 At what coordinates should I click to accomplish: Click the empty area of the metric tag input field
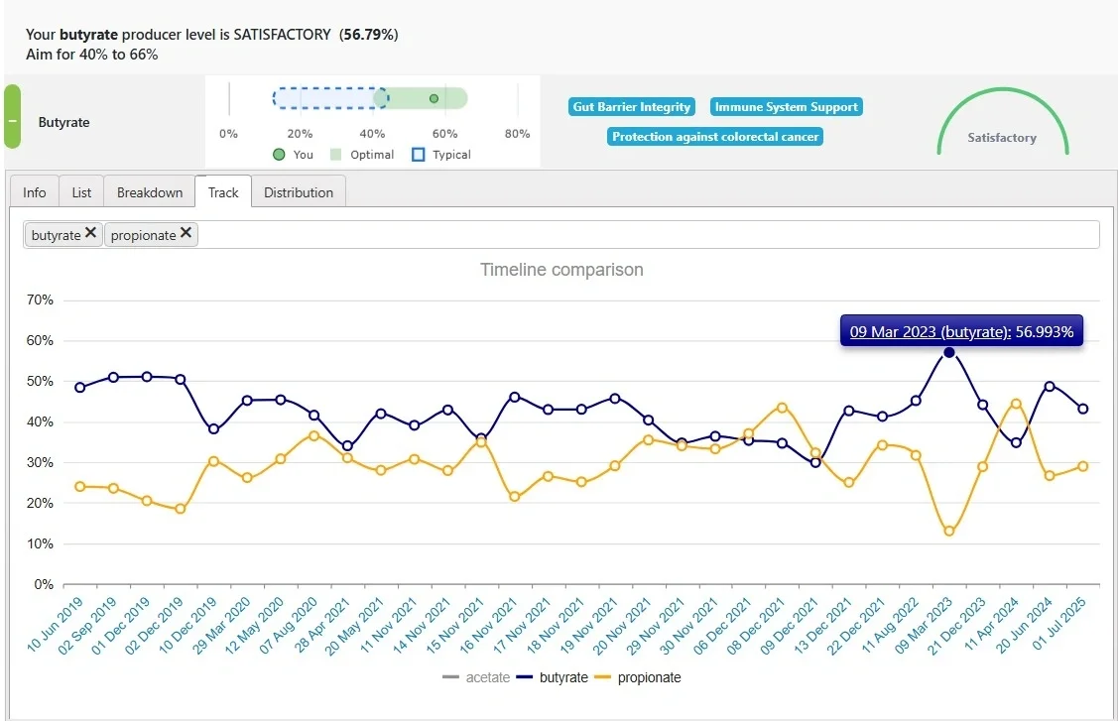(x=645, y=235)
